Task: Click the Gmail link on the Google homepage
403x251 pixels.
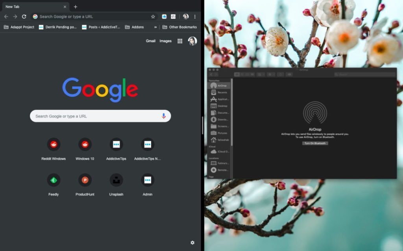Action: point(151,41)
